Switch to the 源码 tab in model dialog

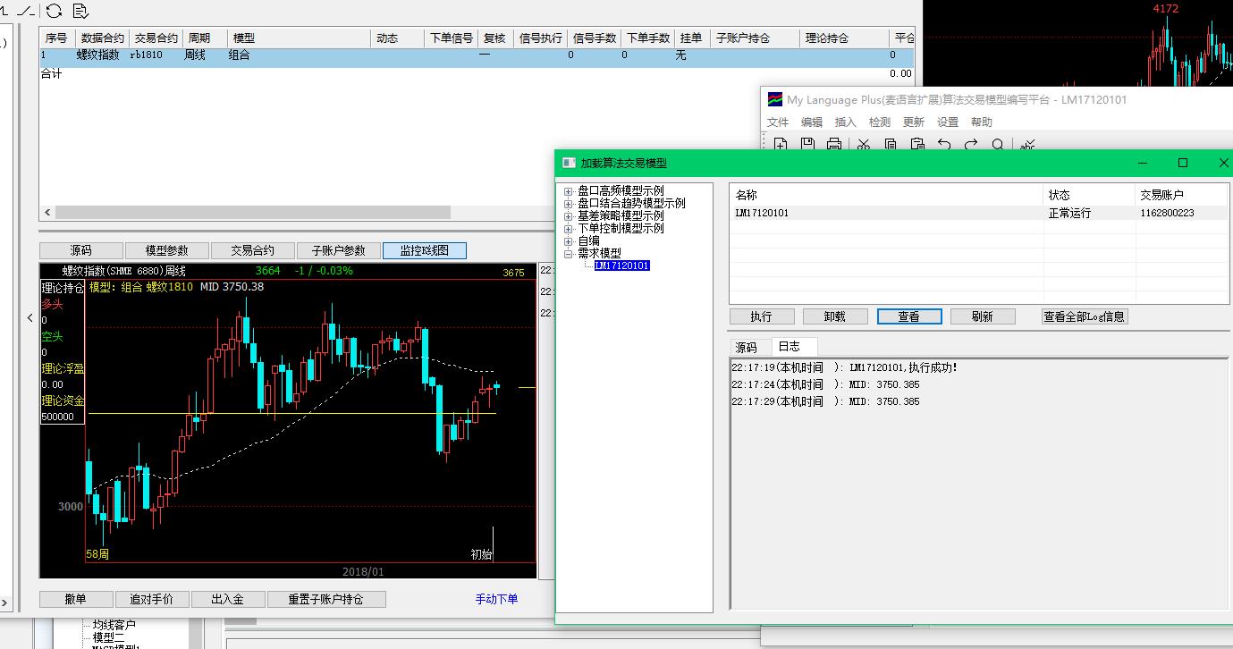(x=746, y=347)
